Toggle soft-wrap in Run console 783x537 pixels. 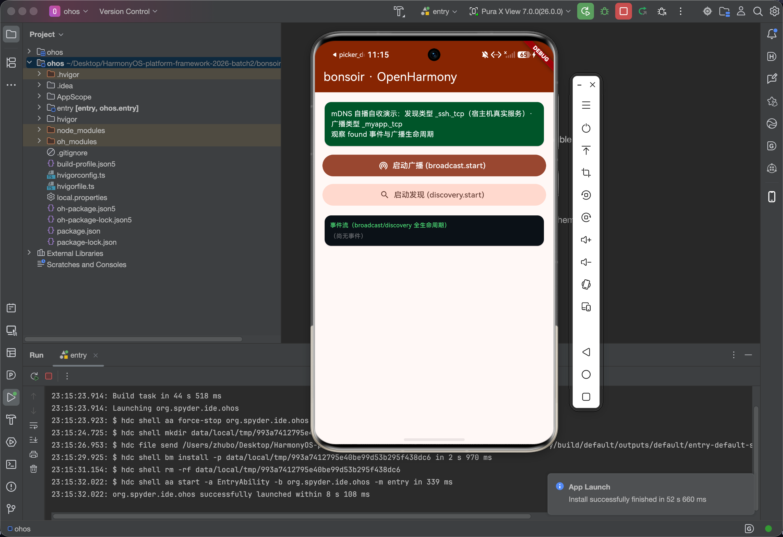coord(33,425)
